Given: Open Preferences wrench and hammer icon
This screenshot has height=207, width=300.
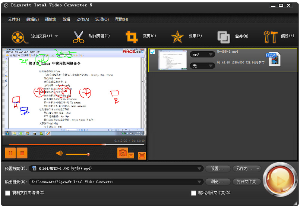Looking at the screenshot, I should tap(271, 37).
